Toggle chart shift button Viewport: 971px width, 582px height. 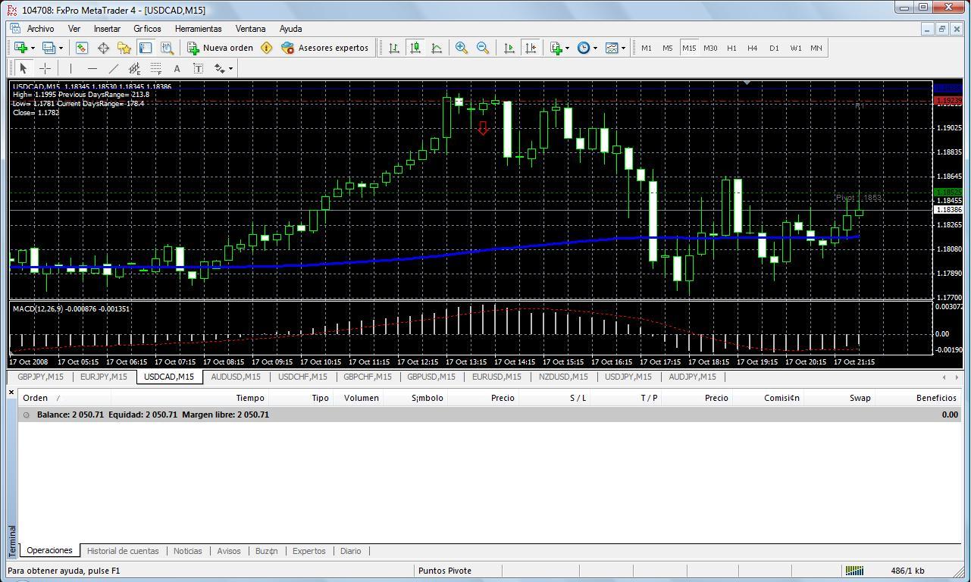pyautogui.click(x=531, y=48)
